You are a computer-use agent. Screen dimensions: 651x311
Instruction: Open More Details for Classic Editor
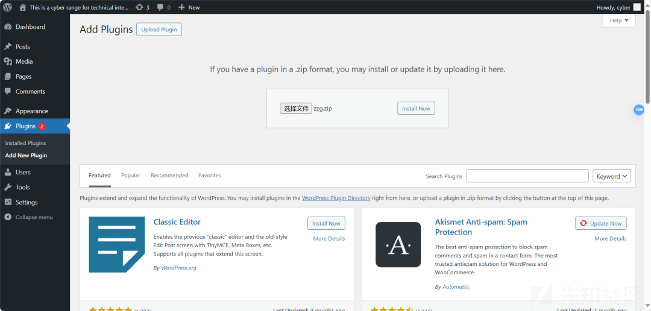point(329,239)
